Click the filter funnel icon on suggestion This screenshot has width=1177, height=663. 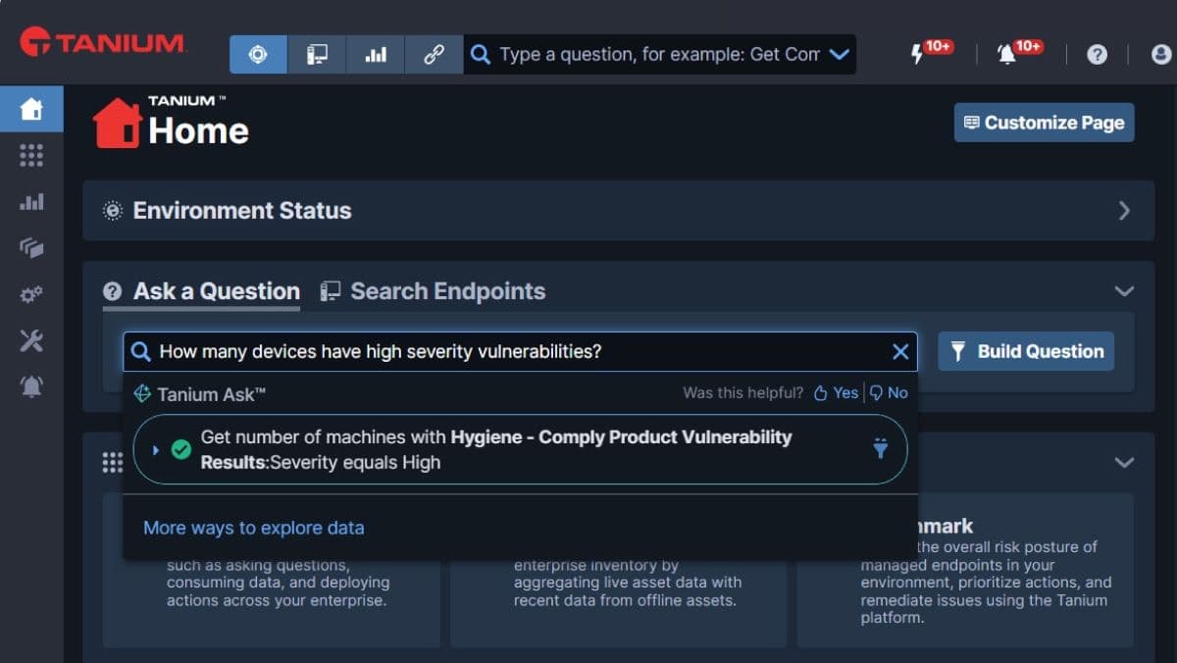click(880, 448)
